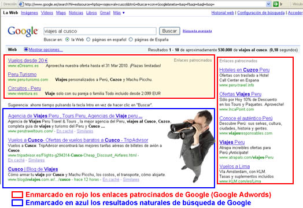Open cached copy of perutraveltours.com result
The height and width of the screenshot is (208, 303).
(65, 131)
